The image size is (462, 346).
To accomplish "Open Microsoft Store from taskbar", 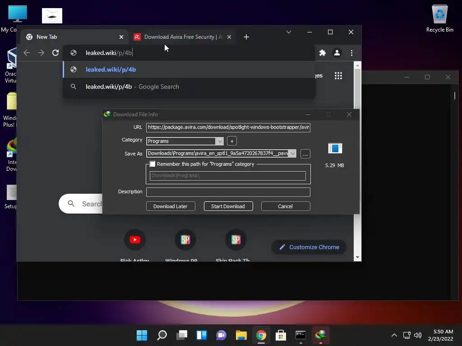I will click(281, 335).
